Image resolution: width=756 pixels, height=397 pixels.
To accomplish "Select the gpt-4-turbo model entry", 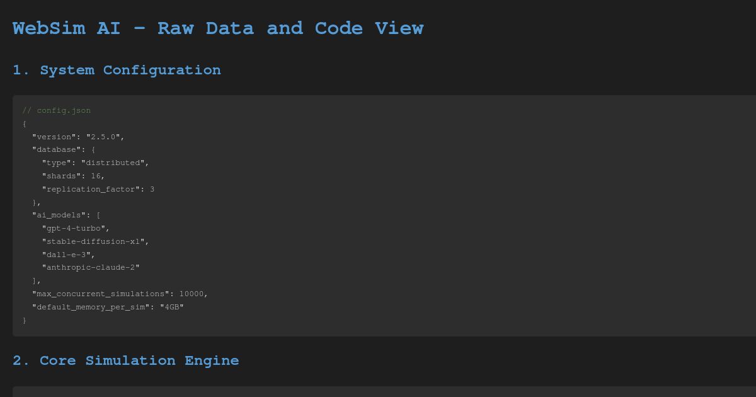I will (x=76, y=228).
